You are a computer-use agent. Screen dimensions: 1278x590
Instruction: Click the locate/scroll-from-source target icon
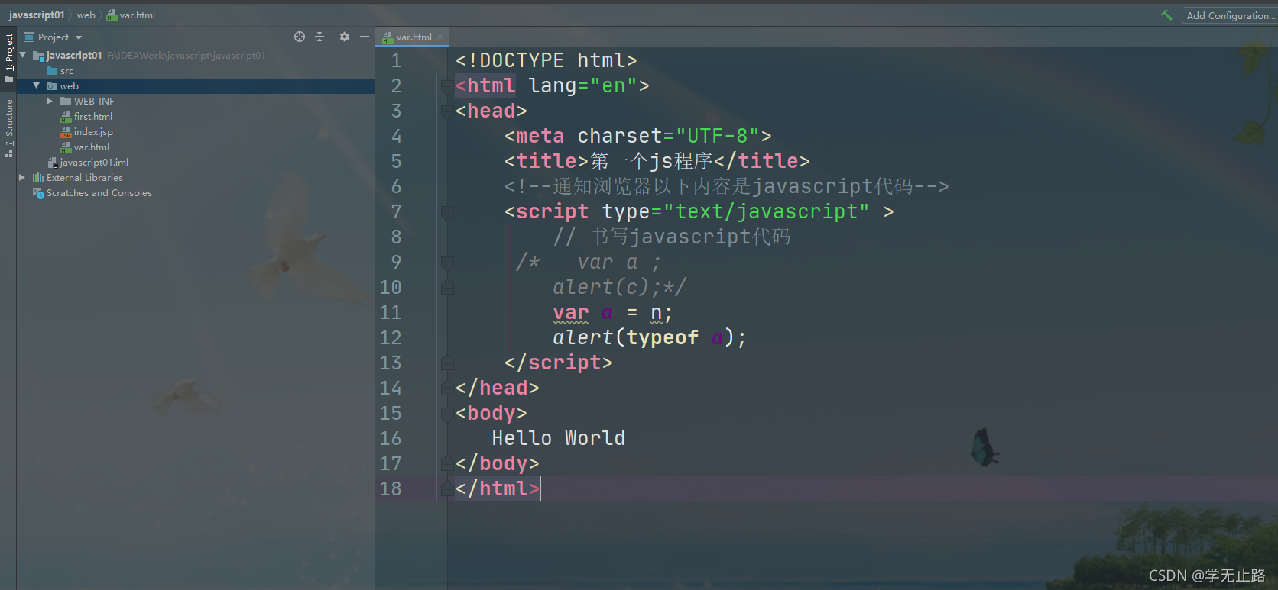pyautogui.click(x=300, y=37)
